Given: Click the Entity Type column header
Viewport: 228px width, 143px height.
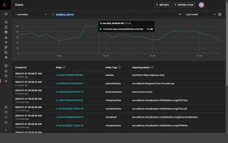Looking at the screenshot, I should click(111, 68).
